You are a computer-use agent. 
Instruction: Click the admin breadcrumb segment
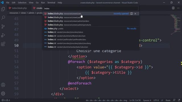pos(31,13)
